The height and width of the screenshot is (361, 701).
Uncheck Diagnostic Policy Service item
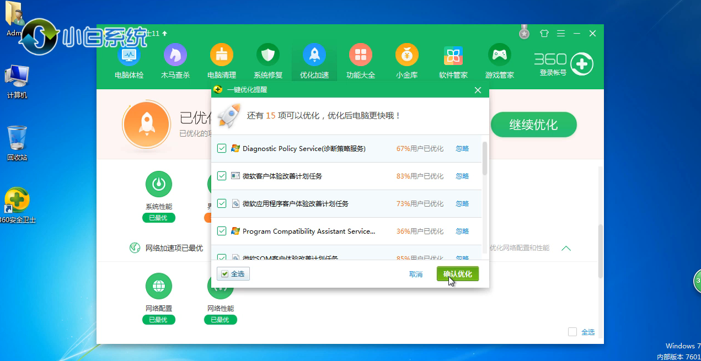[x=222, y=148]
